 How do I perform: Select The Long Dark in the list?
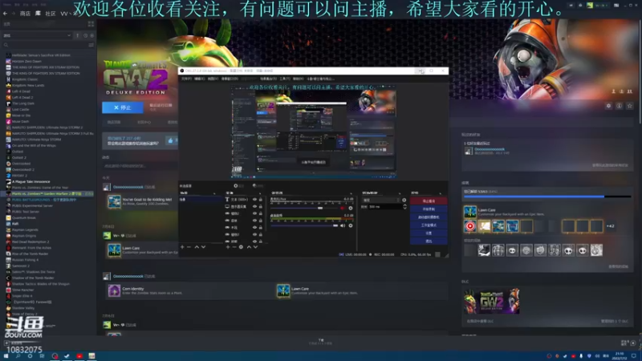pyautogui.click(x=23, y=103)
